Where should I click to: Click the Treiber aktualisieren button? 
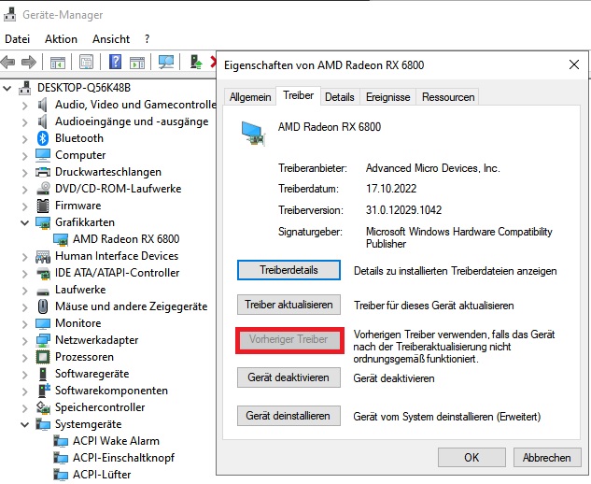(288, 305)
